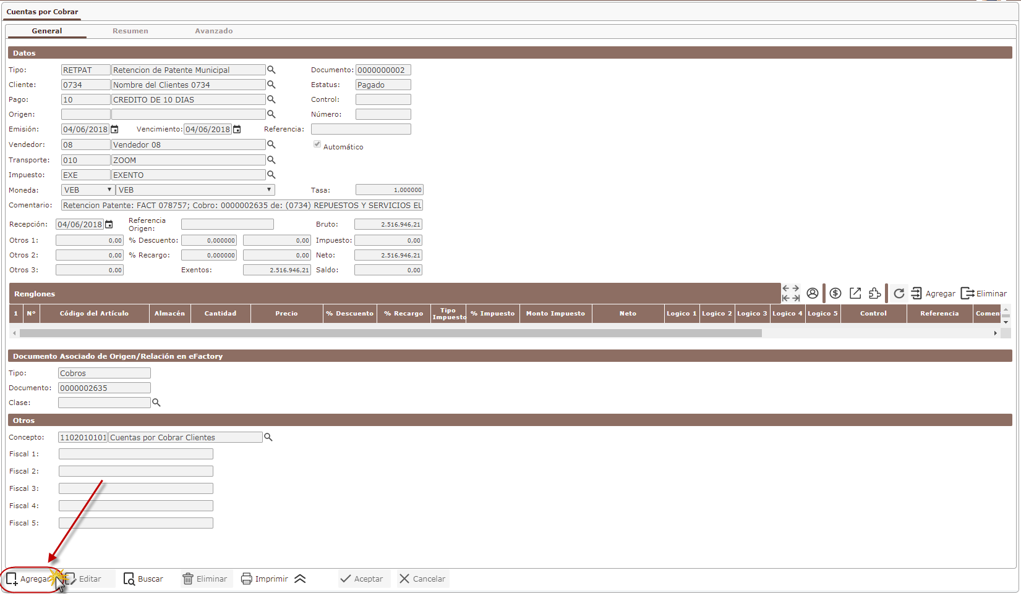This screenshot has height=594, width=1021.
Task: Switch to the Resumen tab
Action: [130, 31]
